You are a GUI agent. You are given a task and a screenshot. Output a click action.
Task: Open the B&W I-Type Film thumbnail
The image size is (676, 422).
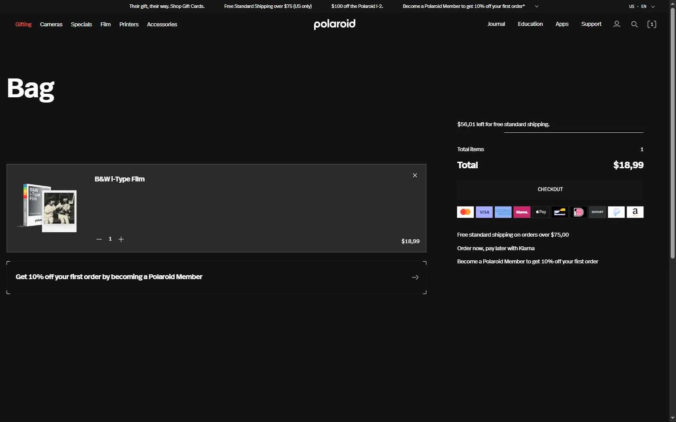[x=47, y=208]
